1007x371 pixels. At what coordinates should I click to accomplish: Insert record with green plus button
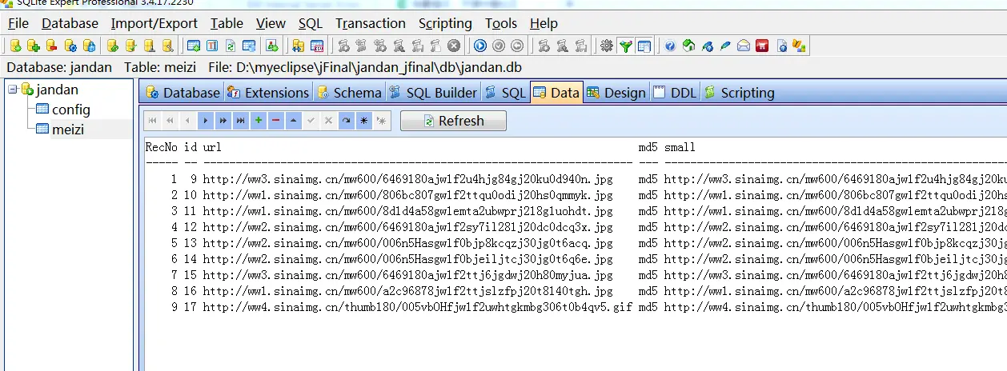[x=258, y=121]
